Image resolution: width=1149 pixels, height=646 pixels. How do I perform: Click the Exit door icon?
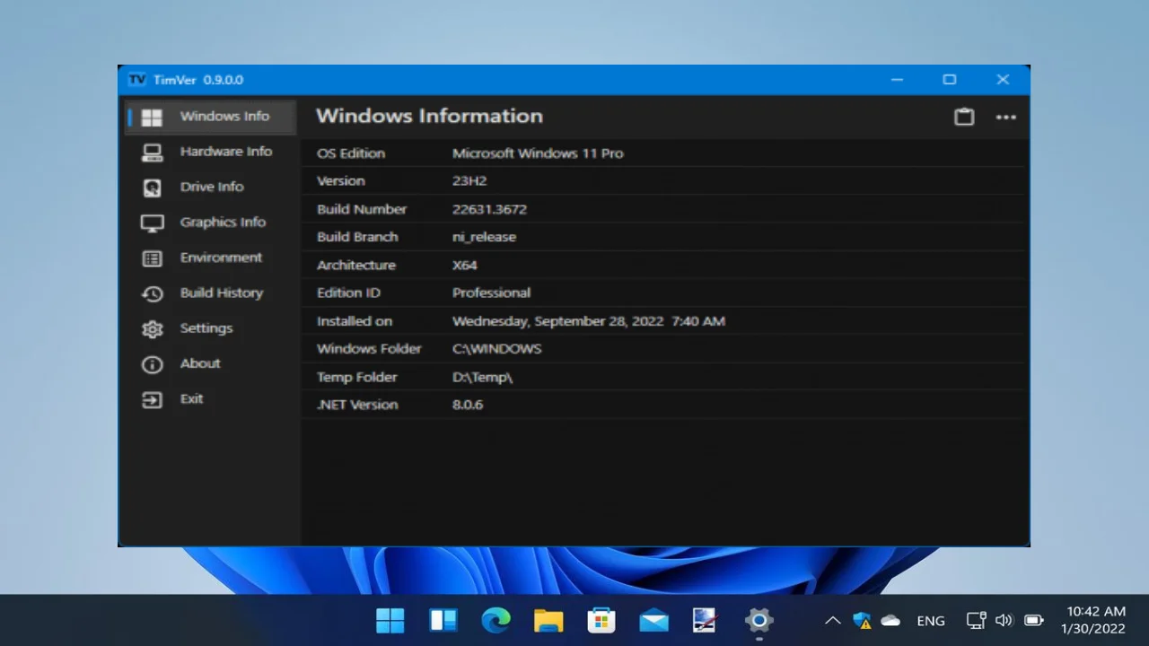[152, 400]
